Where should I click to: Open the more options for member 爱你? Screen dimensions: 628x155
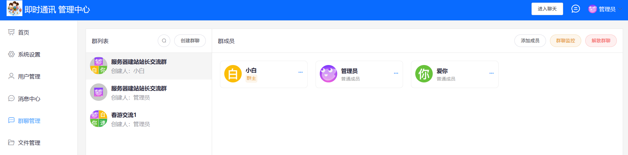pyautogui.click(x=491, y=73)
